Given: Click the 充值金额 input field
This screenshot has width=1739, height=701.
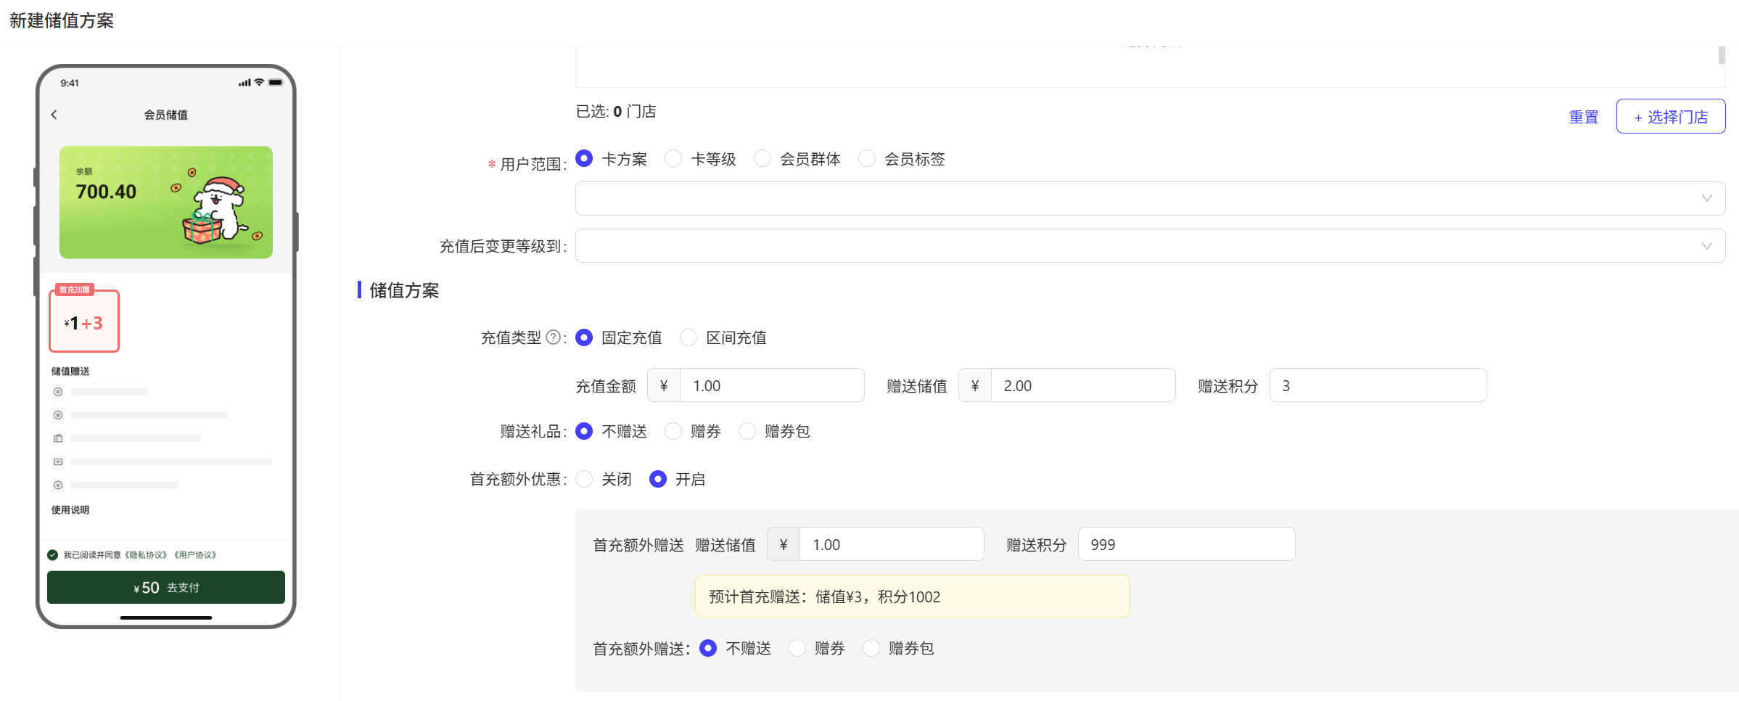Looking at the screenshot, I should [x=770, y=385].
